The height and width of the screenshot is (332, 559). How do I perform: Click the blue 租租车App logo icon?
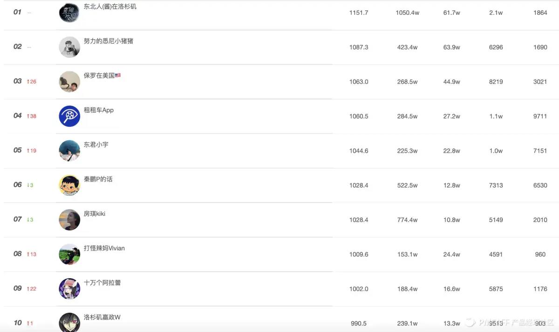[x=69, y=116]
